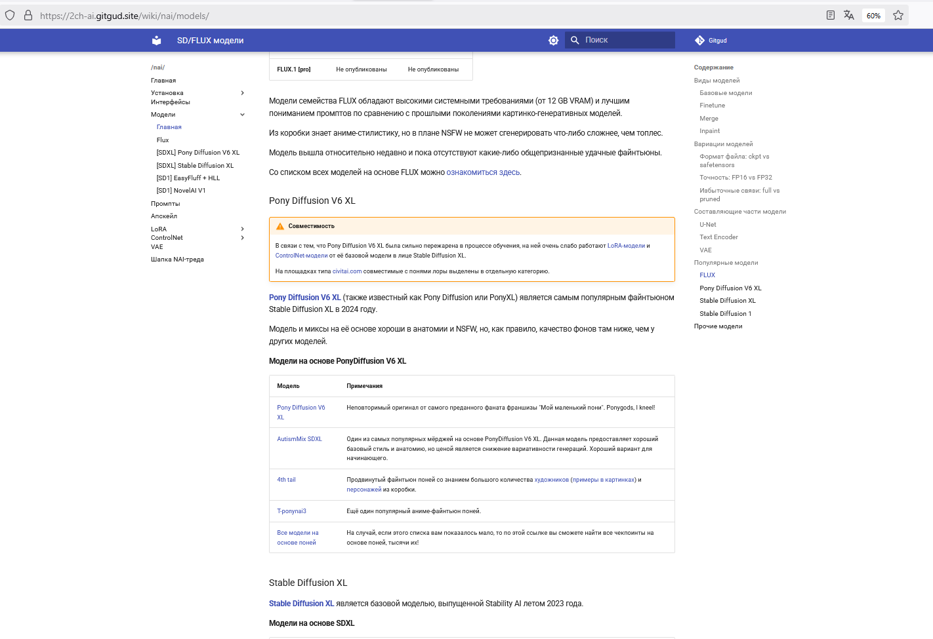Jump to Stable Diffusion 1 in contents
The image size is (933, 639).
point(725,314)
